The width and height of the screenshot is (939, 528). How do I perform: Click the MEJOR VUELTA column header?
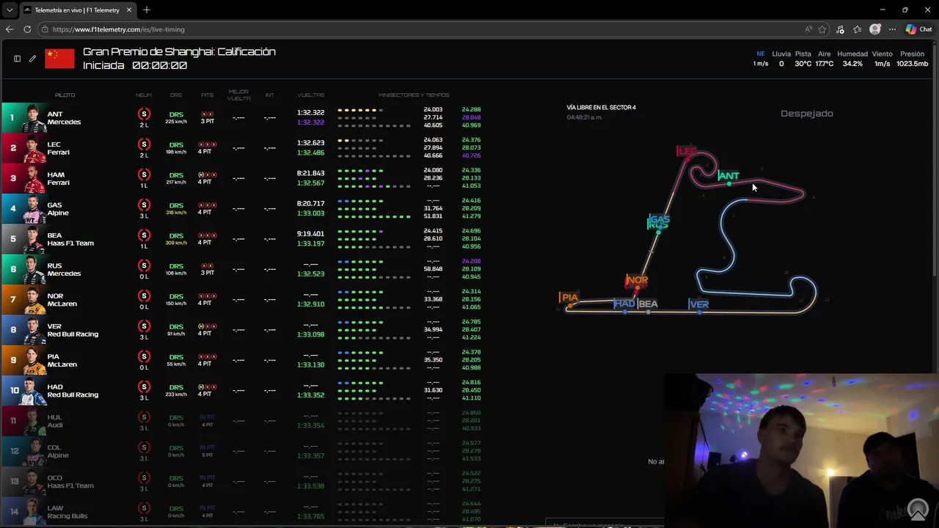[x=238, y=96]
